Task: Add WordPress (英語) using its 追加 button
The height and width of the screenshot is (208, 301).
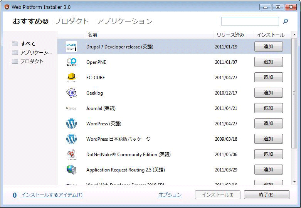Action: click(x=268, y=123)
